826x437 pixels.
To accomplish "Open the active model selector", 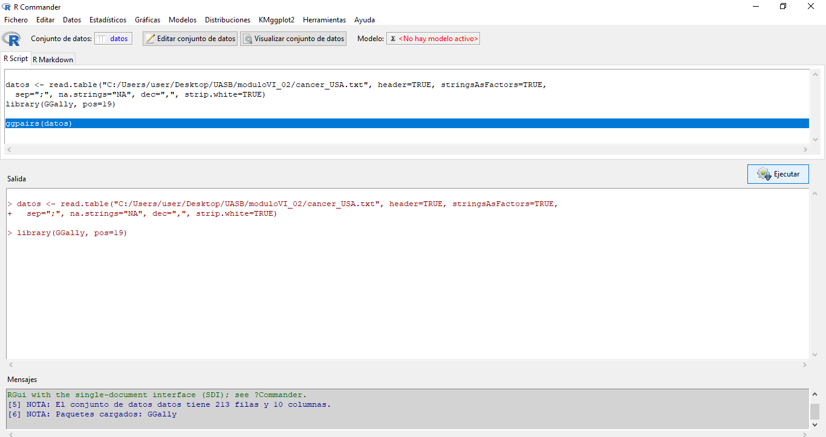I will 433,39.
